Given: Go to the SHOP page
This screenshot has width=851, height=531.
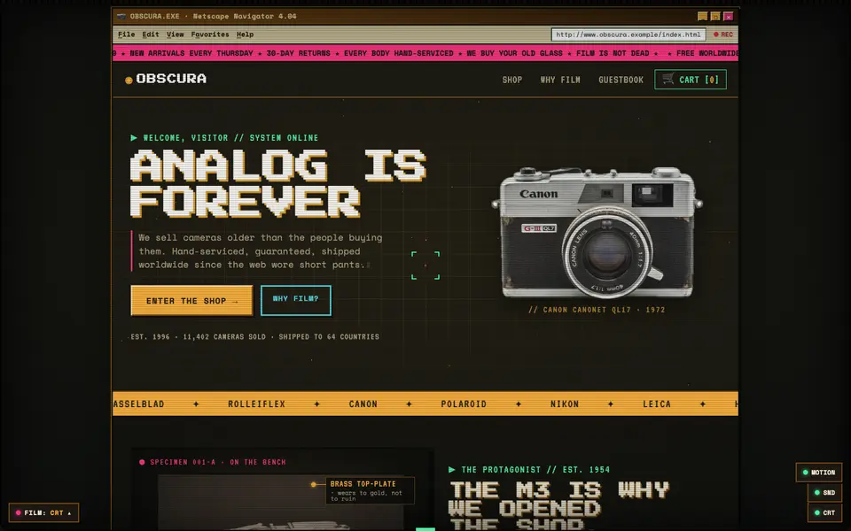Looking at the screenshot, I should click(x=511, y=80).
